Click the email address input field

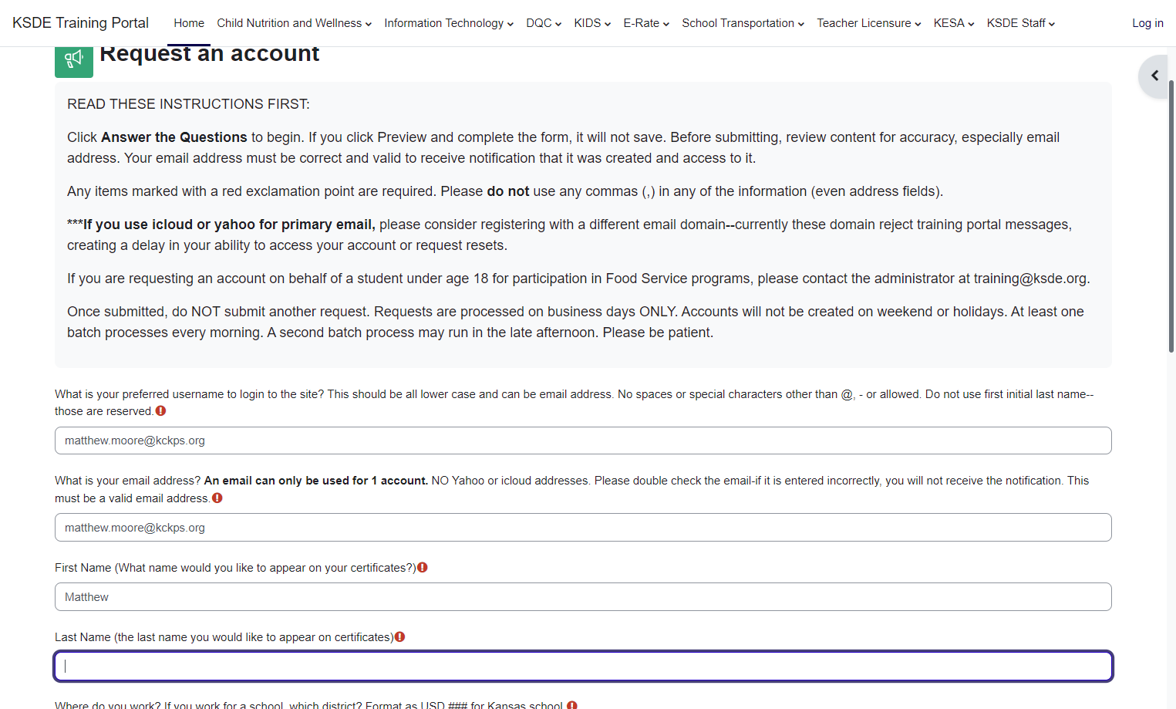click(583, 528)
